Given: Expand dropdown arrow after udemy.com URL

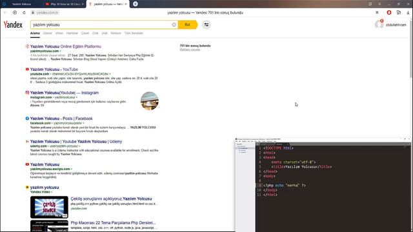Looking at the screenshot, I should pyautogui.click(x=79, y=146).
